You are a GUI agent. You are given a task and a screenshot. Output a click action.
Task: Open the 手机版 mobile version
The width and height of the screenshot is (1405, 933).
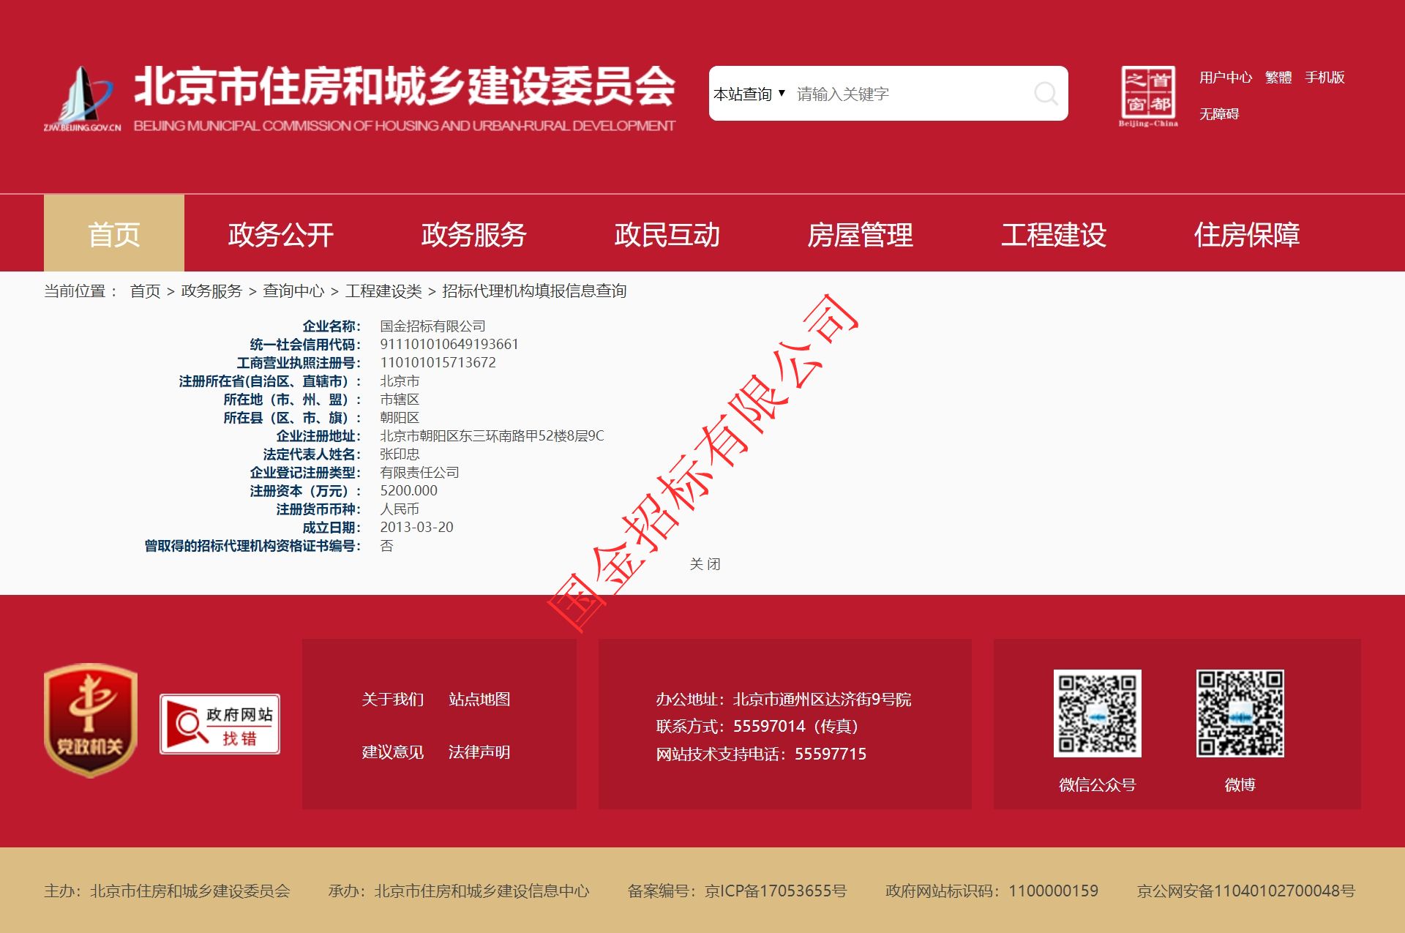(1325, 77)
